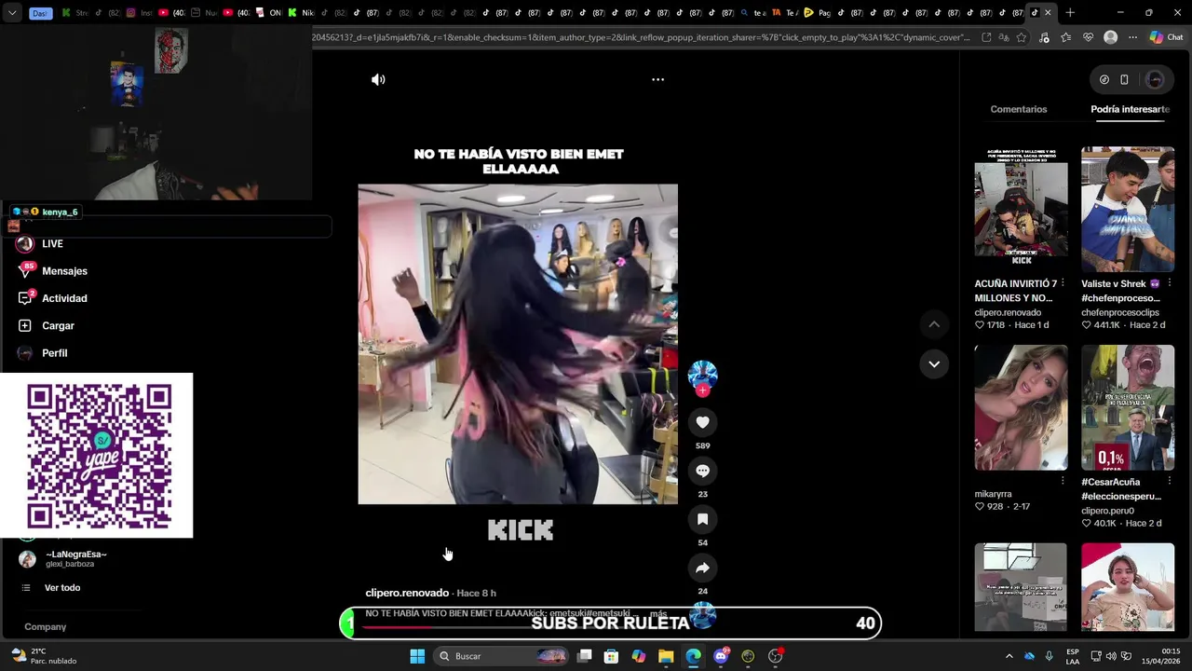
Task: Click the main video player
Action: click(x=518, y=344)
